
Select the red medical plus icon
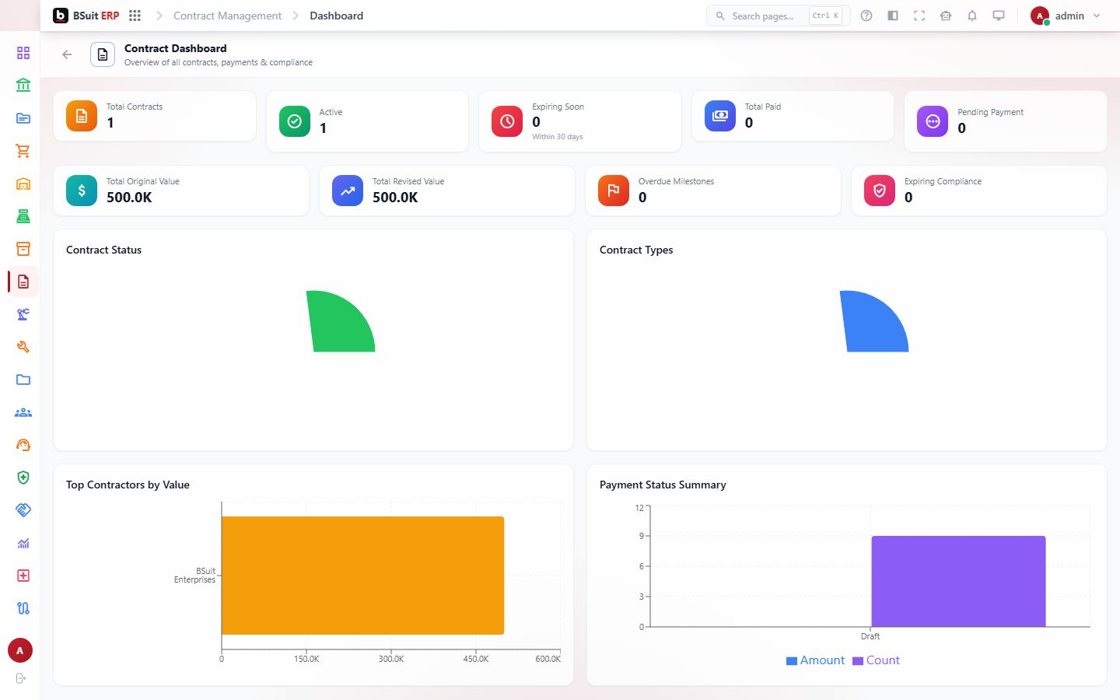pyautogui.click(x=23, y=576)
